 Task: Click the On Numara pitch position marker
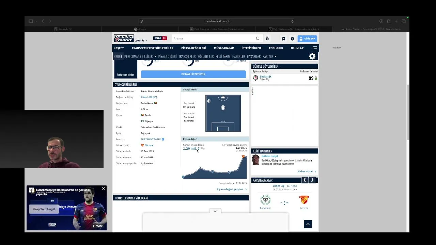[x=223, y=108]
